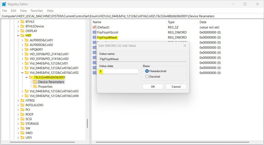Maximize the Registry Editor window
264x145 pixels.
[x=245, y=4]
